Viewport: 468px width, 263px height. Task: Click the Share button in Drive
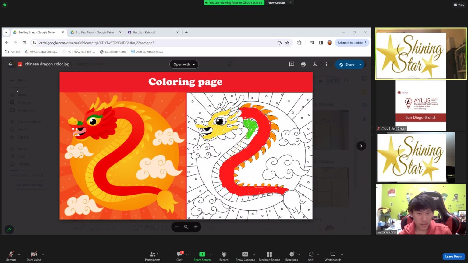click(347, 65)
